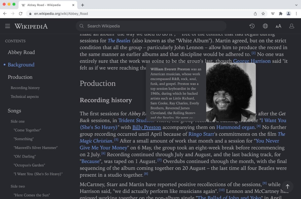This screenshot has height=199, width=301.
Task: Jump to Side two in contents
Action: pyautogui.click(x=18, y=186)
